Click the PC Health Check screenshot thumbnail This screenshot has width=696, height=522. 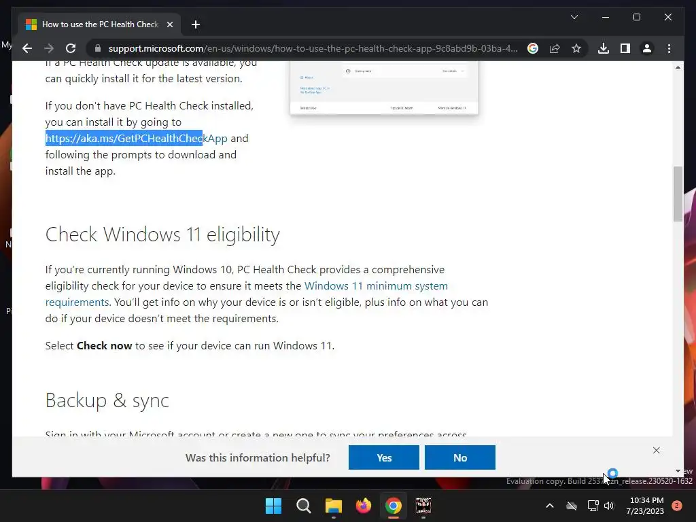click(384, 88)
